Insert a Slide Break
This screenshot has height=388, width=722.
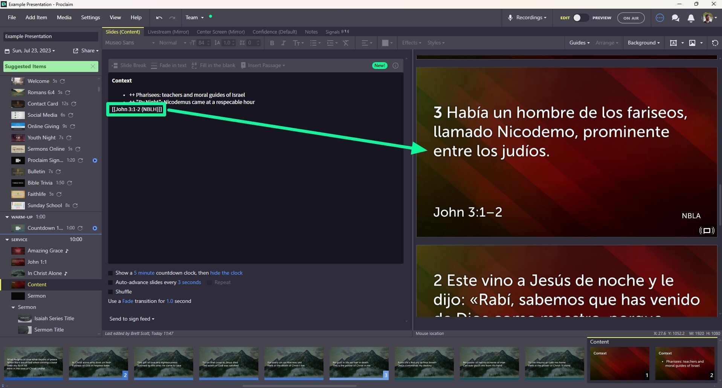coord(129,66)
